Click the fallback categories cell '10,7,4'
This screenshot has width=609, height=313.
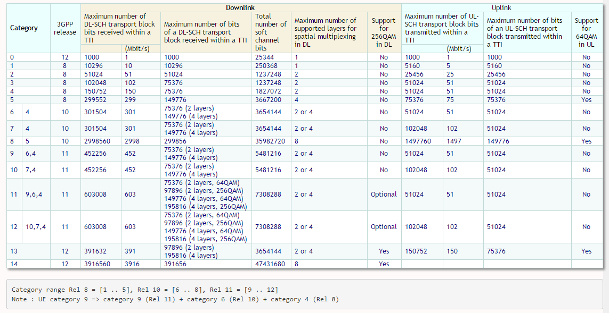coord(36,227)
